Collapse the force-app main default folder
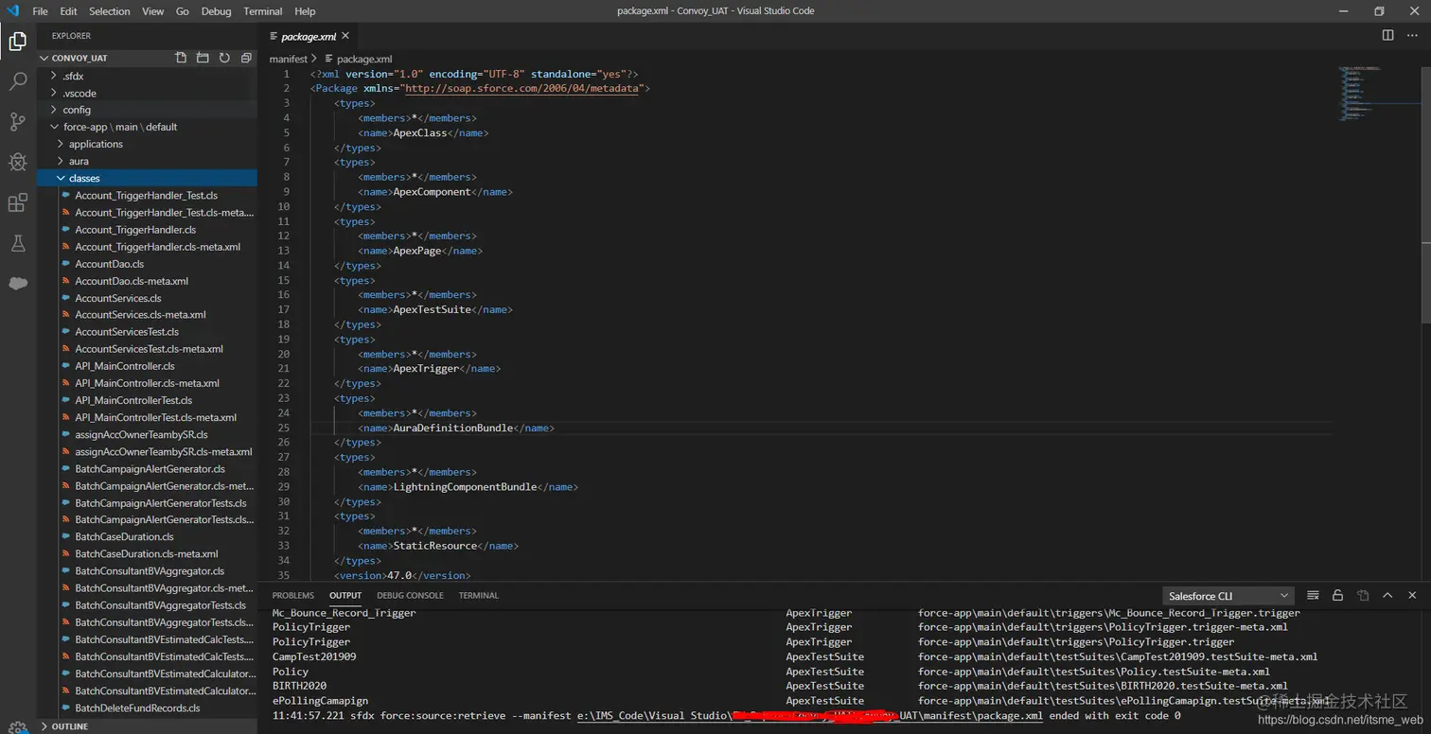This screenshot has height=734, width=1431. [x=120, y=127]
